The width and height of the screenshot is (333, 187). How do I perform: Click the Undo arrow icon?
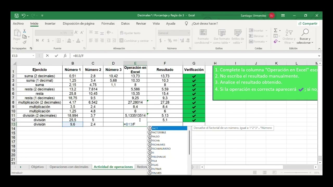(x=23, y=16)
